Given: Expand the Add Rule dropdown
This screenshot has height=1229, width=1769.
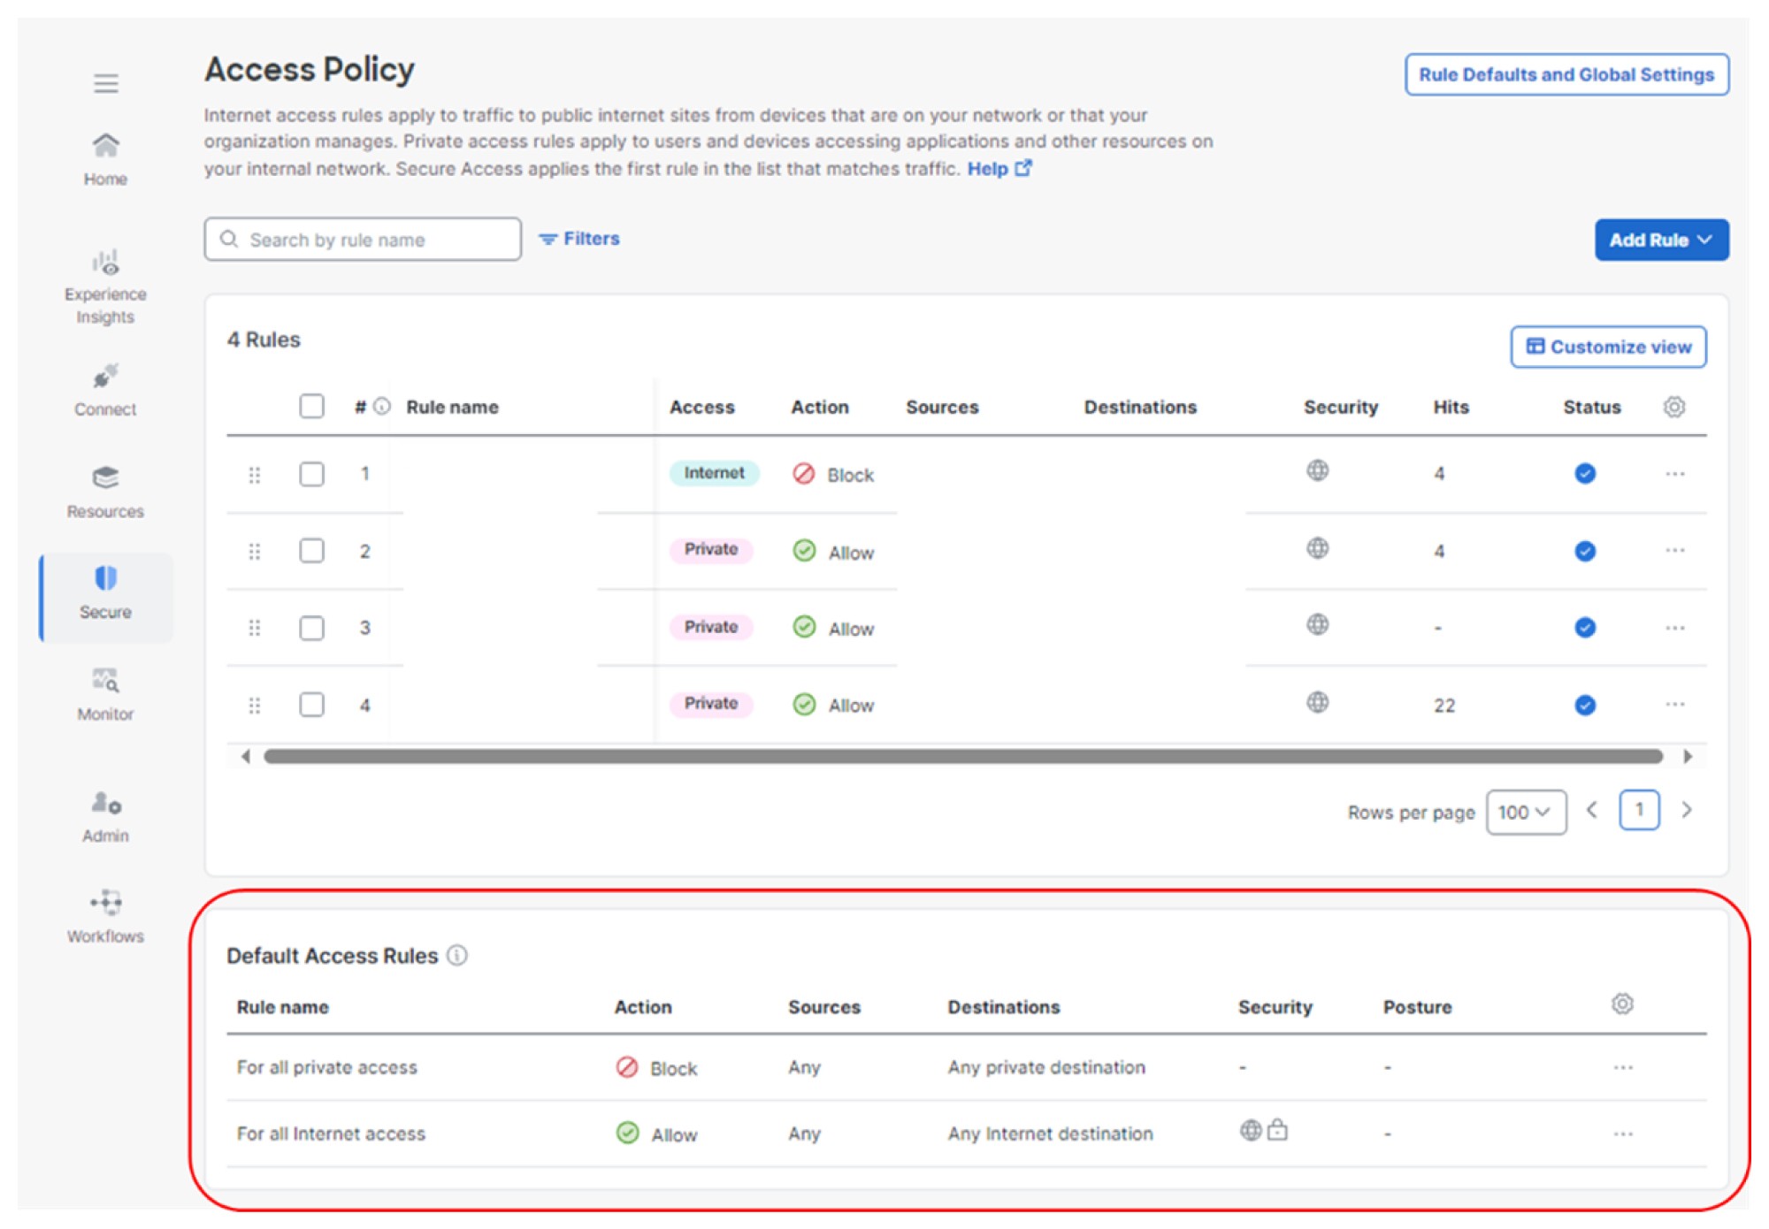Looking at the screenshot, I should (1661, 240).
